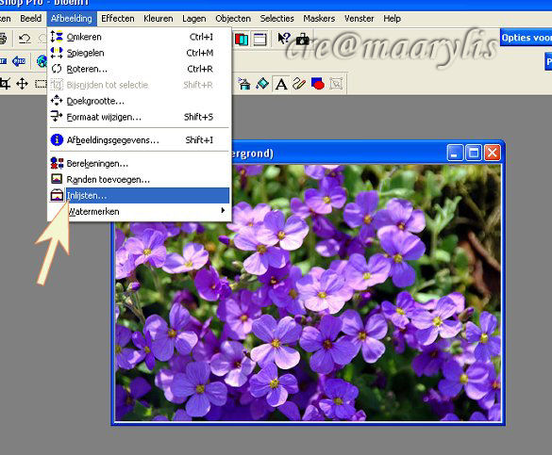Minimize the flower image window
The width and height of the screenshot is (552, 455).
[x=455, y=153]
